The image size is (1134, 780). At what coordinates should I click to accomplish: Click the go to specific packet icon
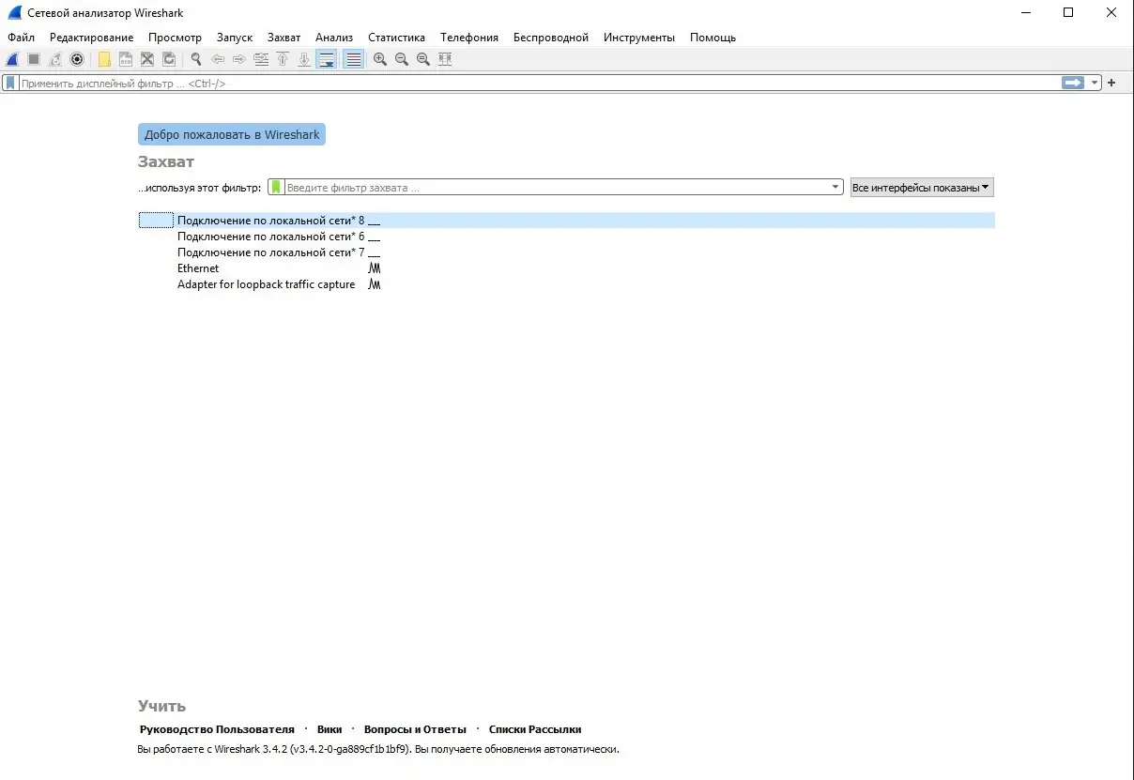[x=261, y=59]
